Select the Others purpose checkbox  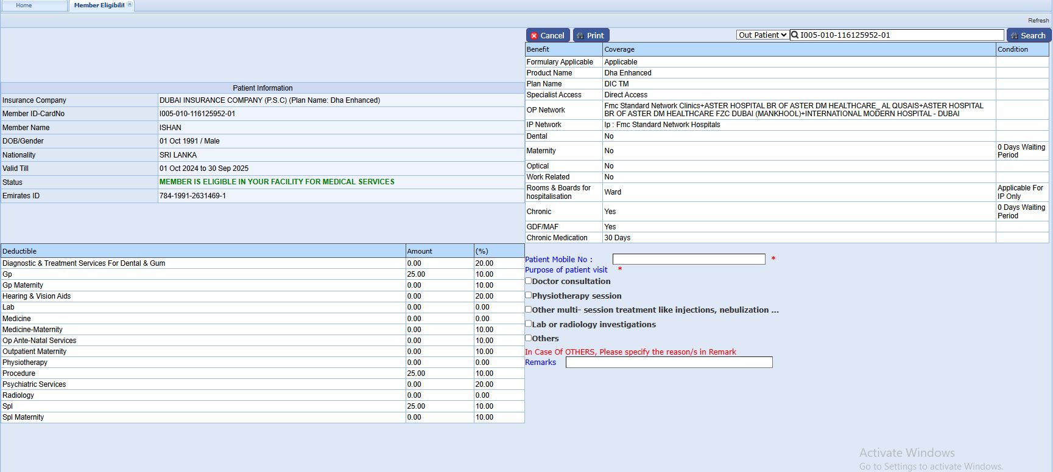[x=529, y=338]
